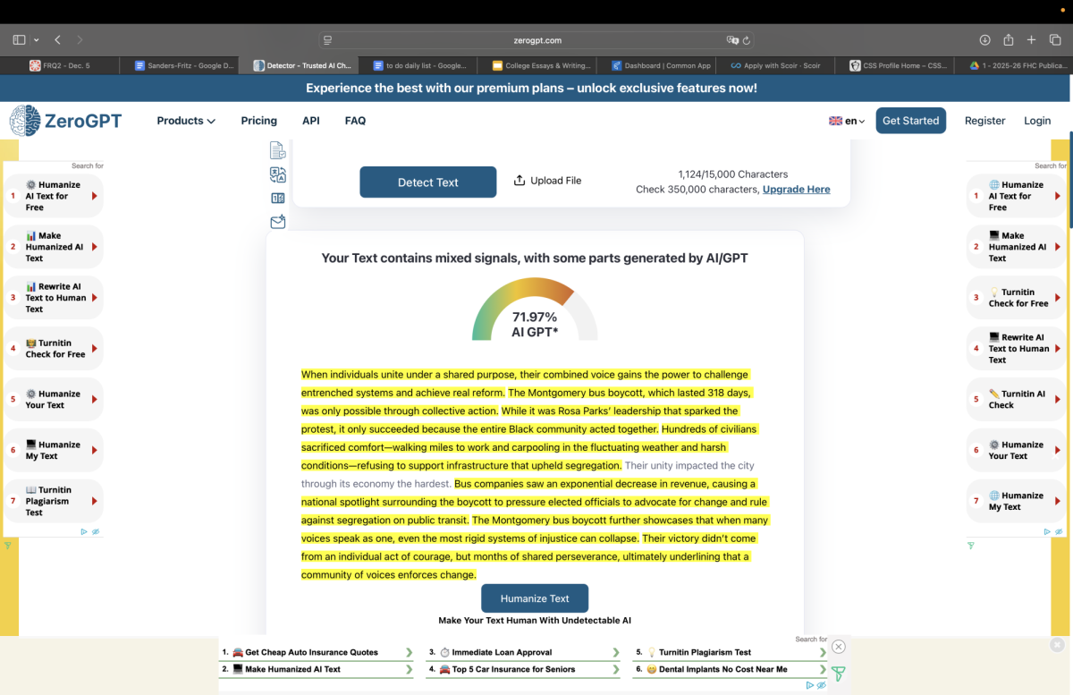
Task: Dismiss the bottom banner with the gray X
Action: tap(1057, 645)
